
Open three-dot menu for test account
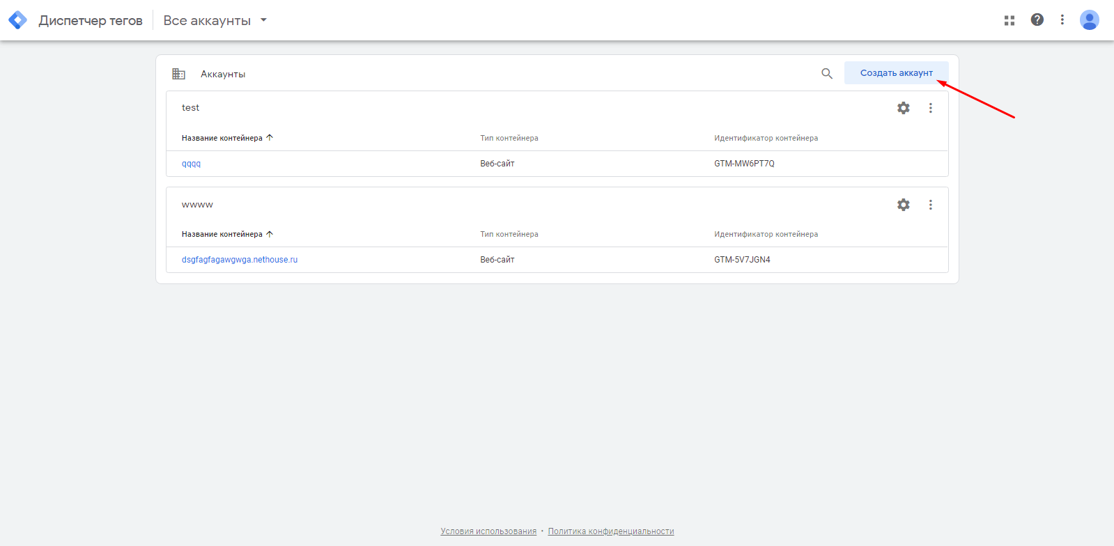click(x=930, y=108)
